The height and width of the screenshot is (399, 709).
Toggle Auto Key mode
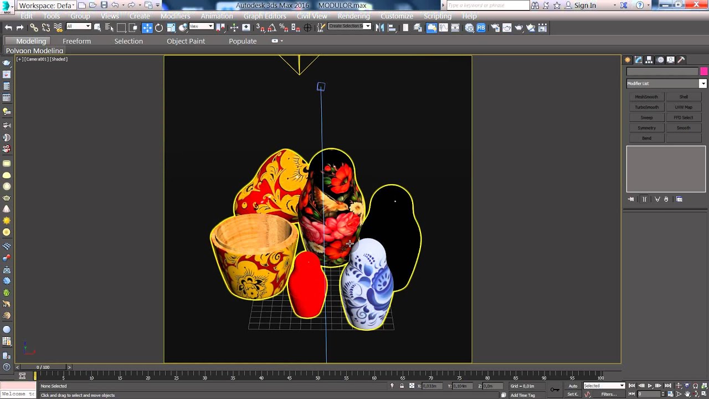point(573,386)
